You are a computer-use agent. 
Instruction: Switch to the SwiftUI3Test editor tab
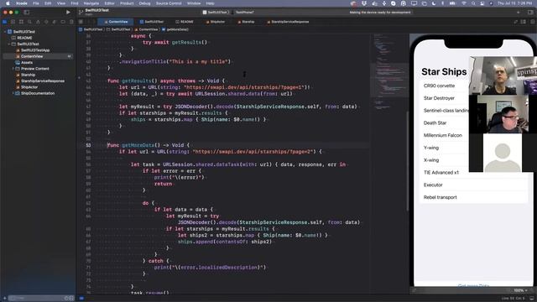pos(152,22)
